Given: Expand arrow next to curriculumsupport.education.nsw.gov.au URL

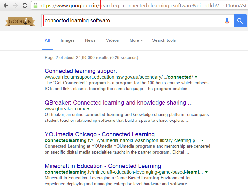Looking at the screenshot, I should coord(196,77).
